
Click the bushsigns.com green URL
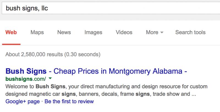click(x=26, y=79)
